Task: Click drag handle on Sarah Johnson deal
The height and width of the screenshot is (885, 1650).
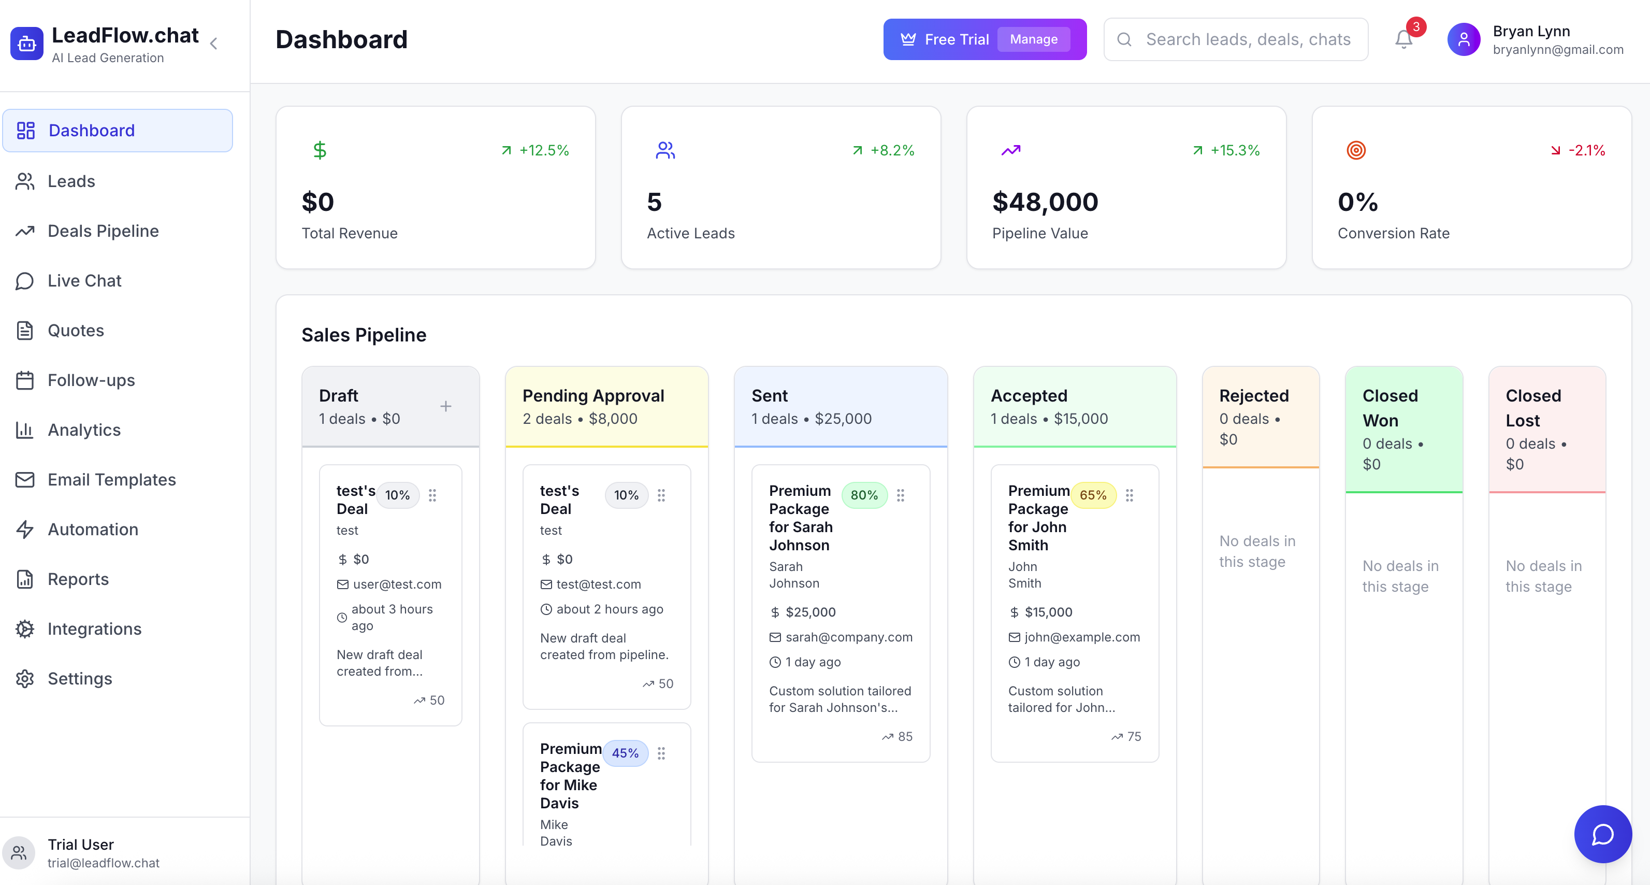Action: [x=901, y=495]
